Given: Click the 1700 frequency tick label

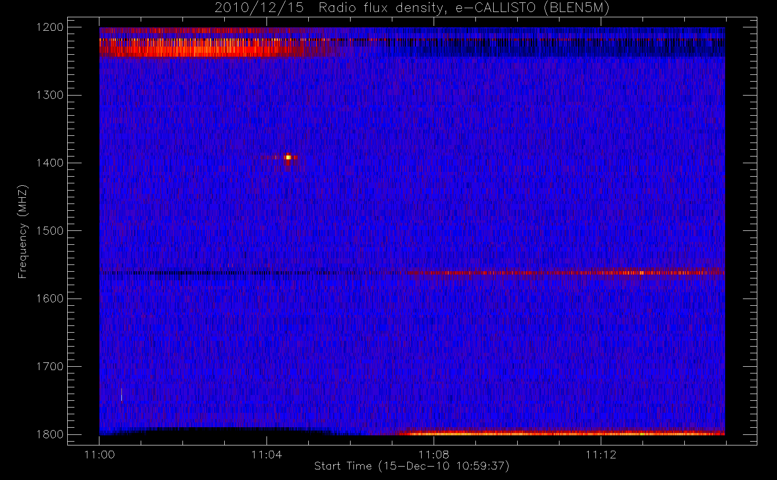Looking at the screenshot, I should (x=50, y=366).
